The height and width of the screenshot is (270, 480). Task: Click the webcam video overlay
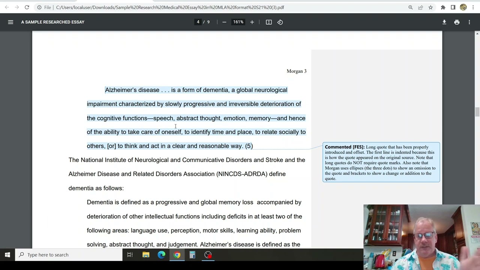point(421,237)
